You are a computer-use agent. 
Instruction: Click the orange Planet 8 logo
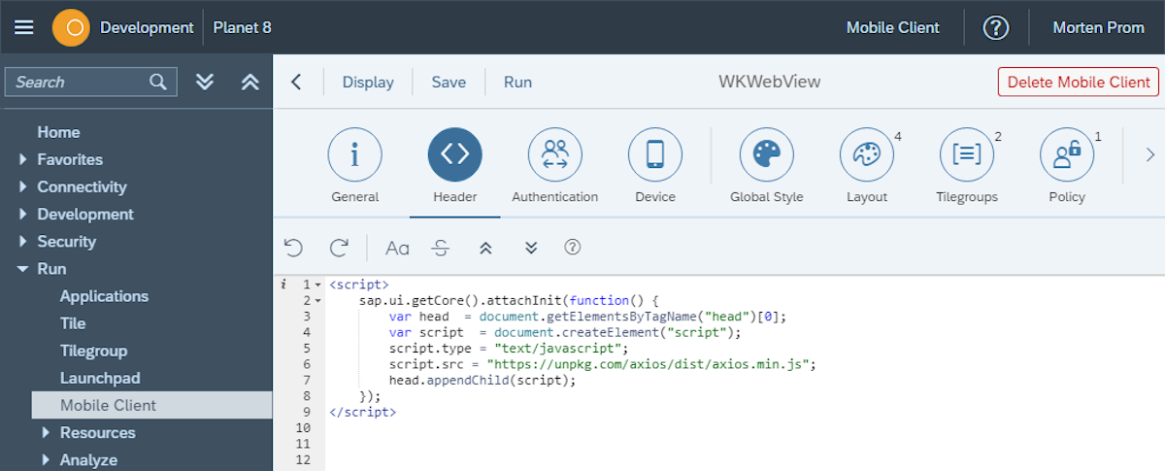coord(71,27)
